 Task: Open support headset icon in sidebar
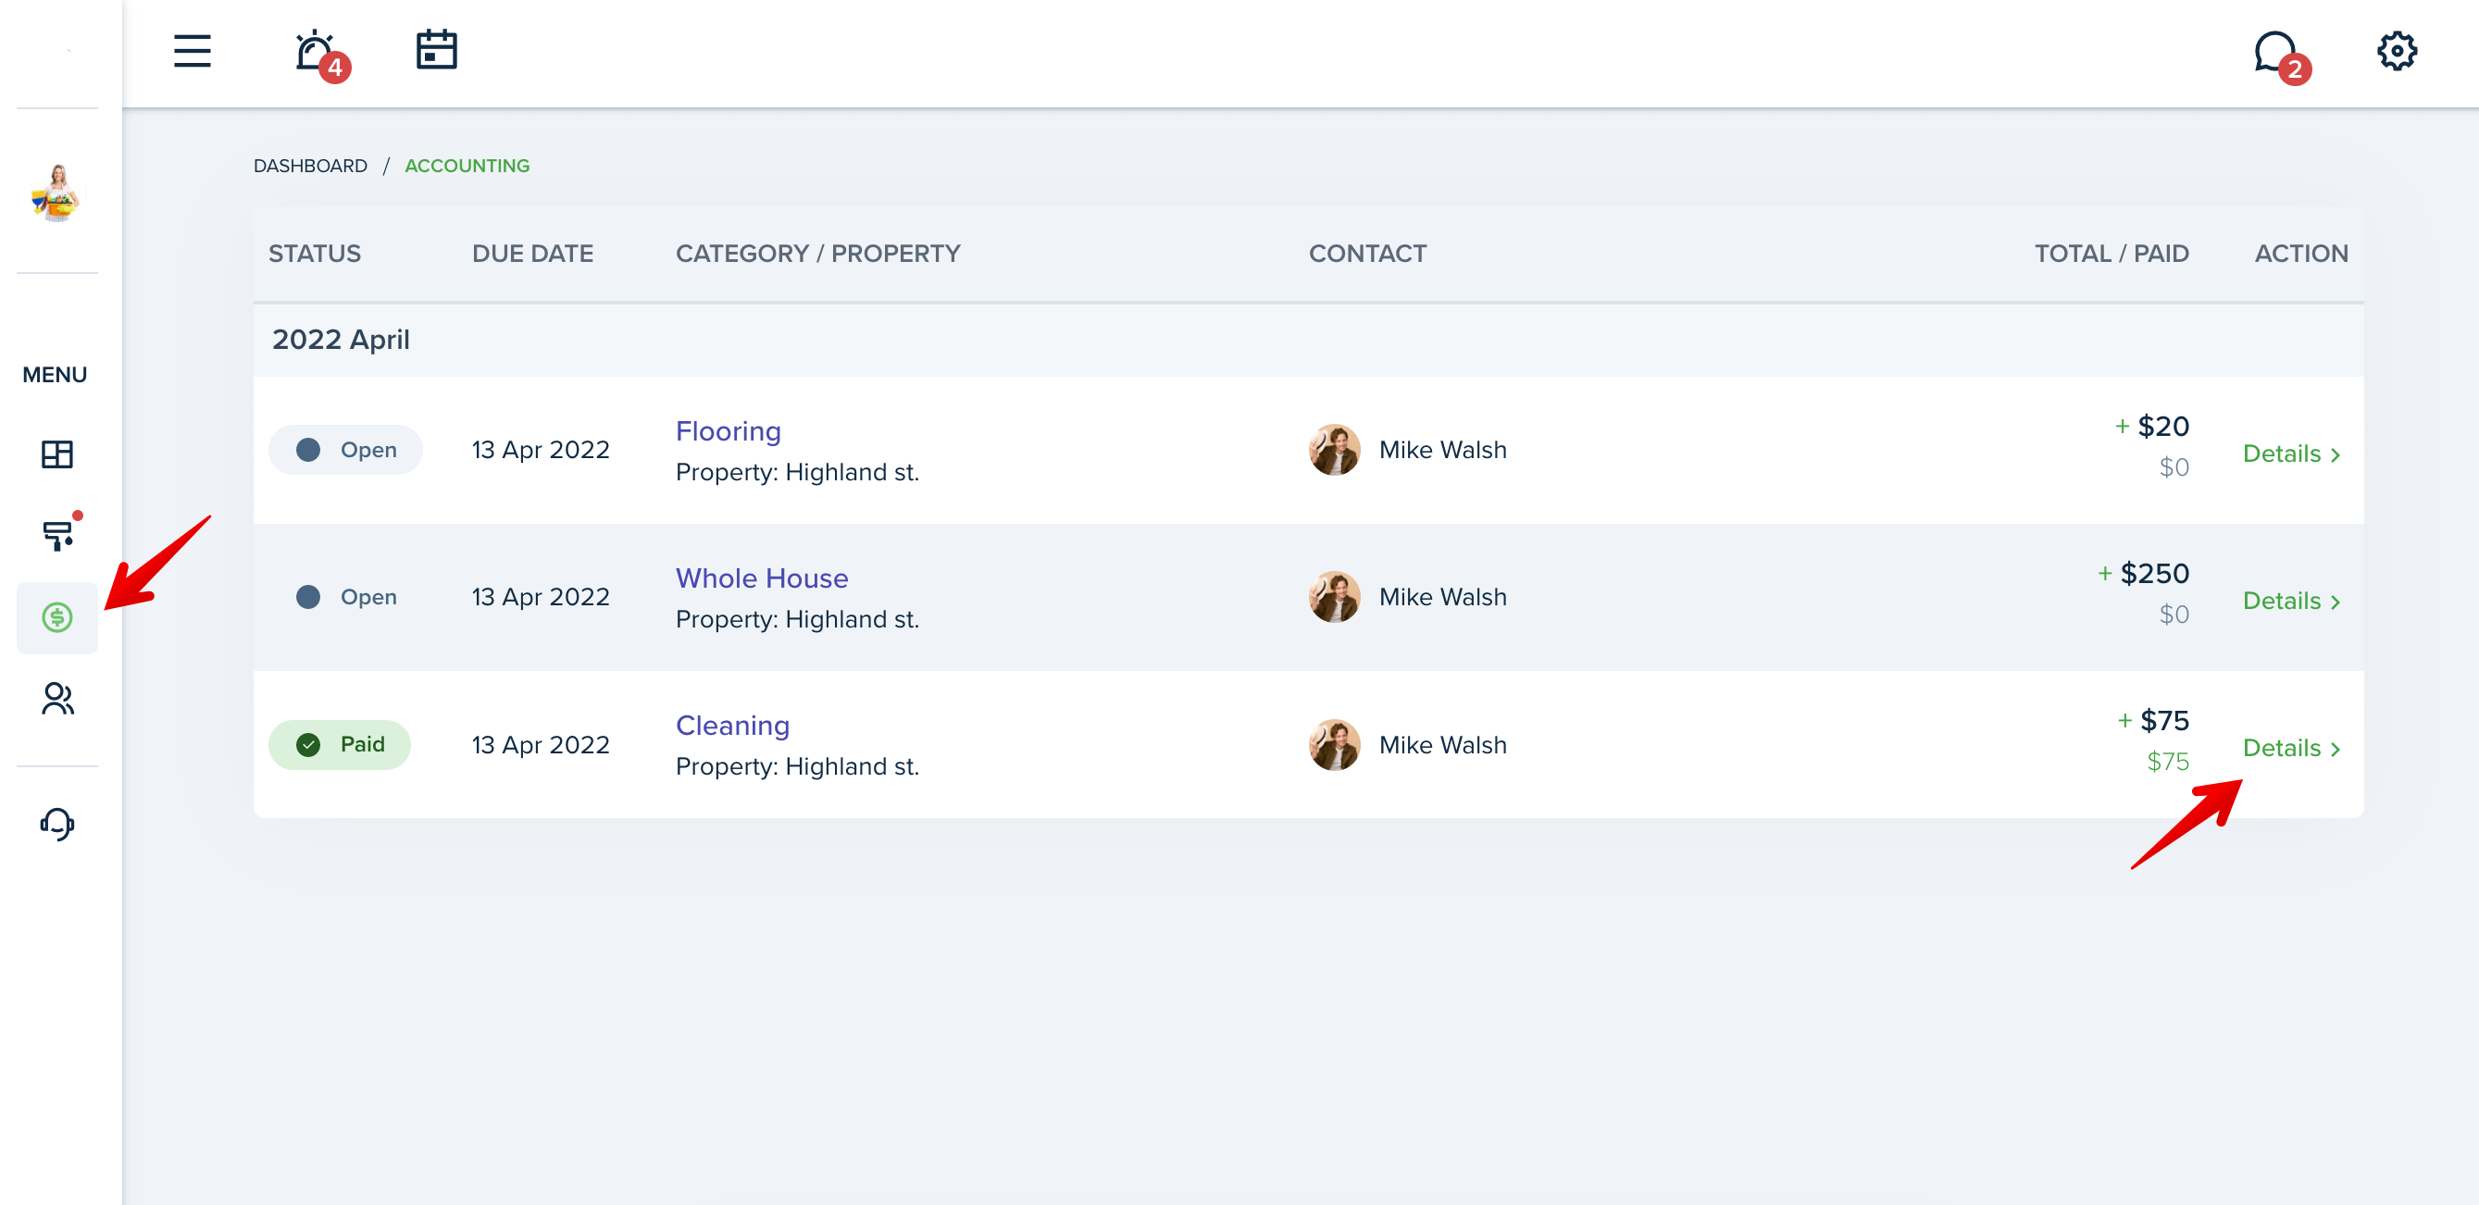[x=56, y=824]
